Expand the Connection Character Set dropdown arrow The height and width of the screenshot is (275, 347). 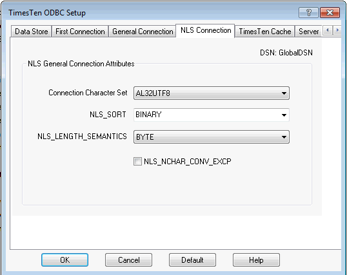[x=284, y=93]
